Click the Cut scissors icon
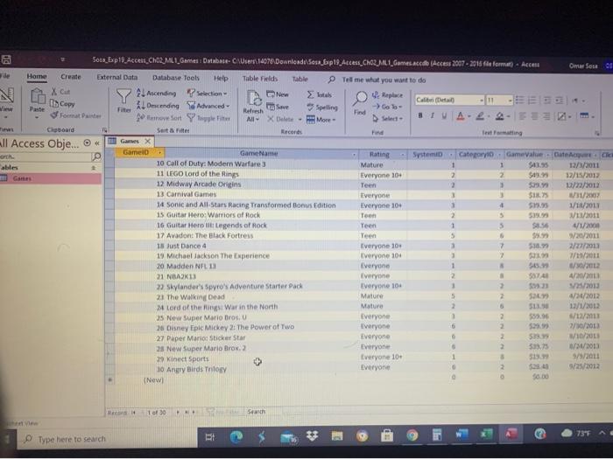This screenshot has height=459, width=613. point(54,92)
